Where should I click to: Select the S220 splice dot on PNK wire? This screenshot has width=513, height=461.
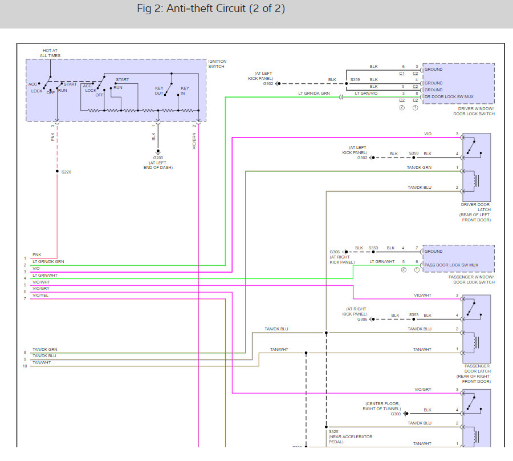pos(56,171)
